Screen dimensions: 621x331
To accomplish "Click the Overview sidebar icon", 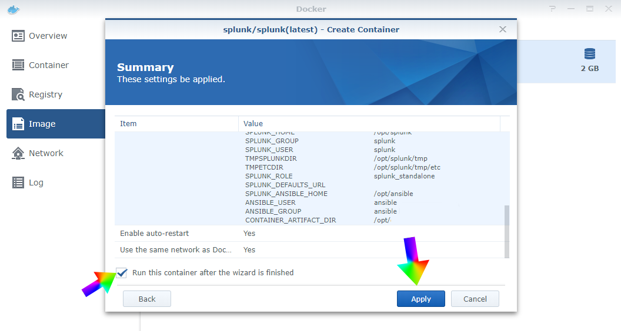I will pos(18,36).
